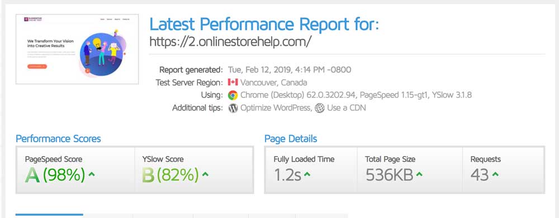This screenshot has height=218, width=559.
Task: Click green arrow beside PageSpeed 98% score
Action: [x=92, y=175]
